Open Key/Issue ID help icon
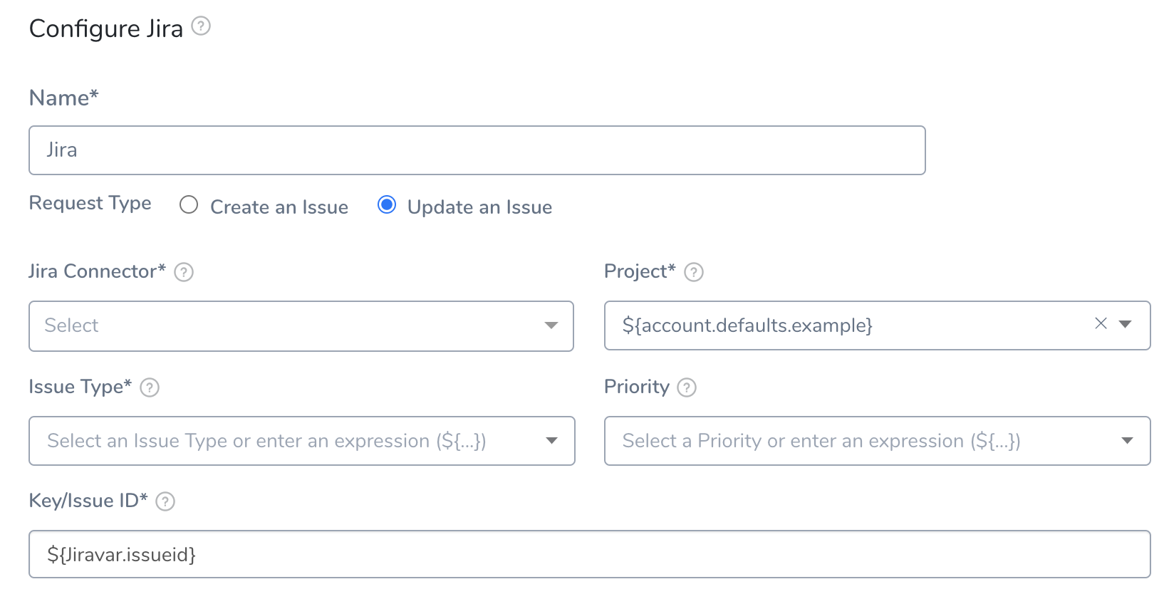1164x594 pixels. point(165,501)
